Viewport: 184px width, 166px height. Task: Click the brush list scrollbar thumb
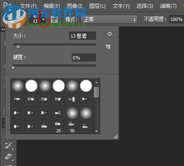tap(96, 92)
